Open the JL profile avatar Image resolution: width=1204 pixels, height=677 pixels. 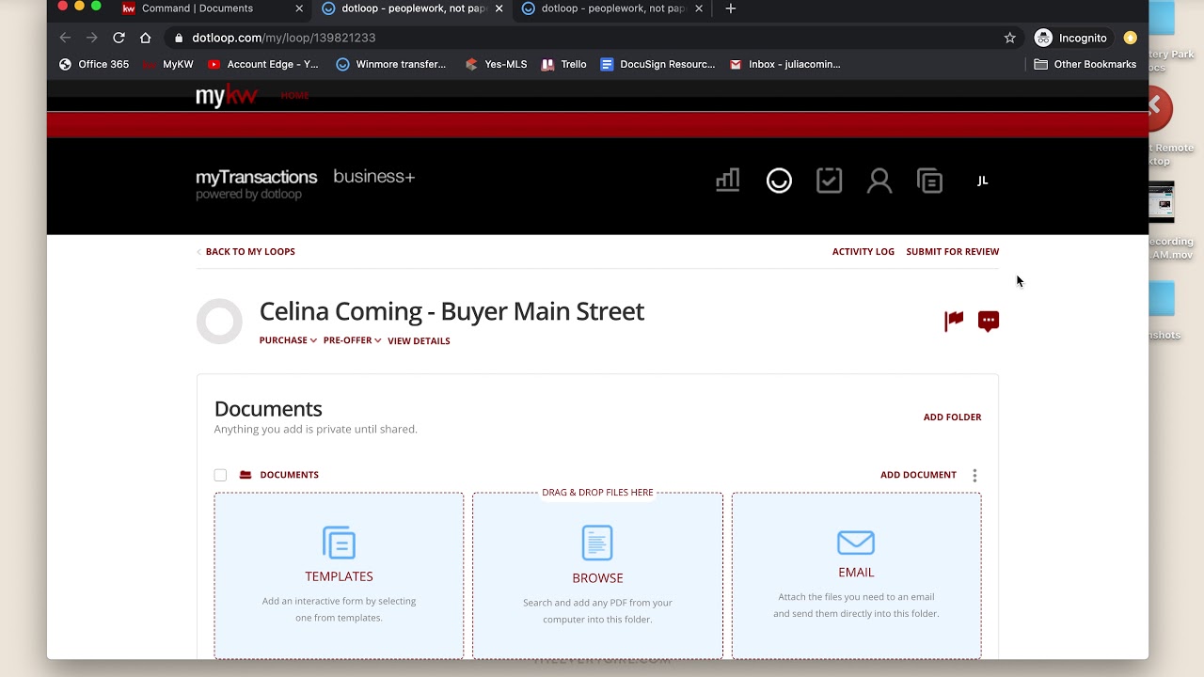[x=982, y=181]
